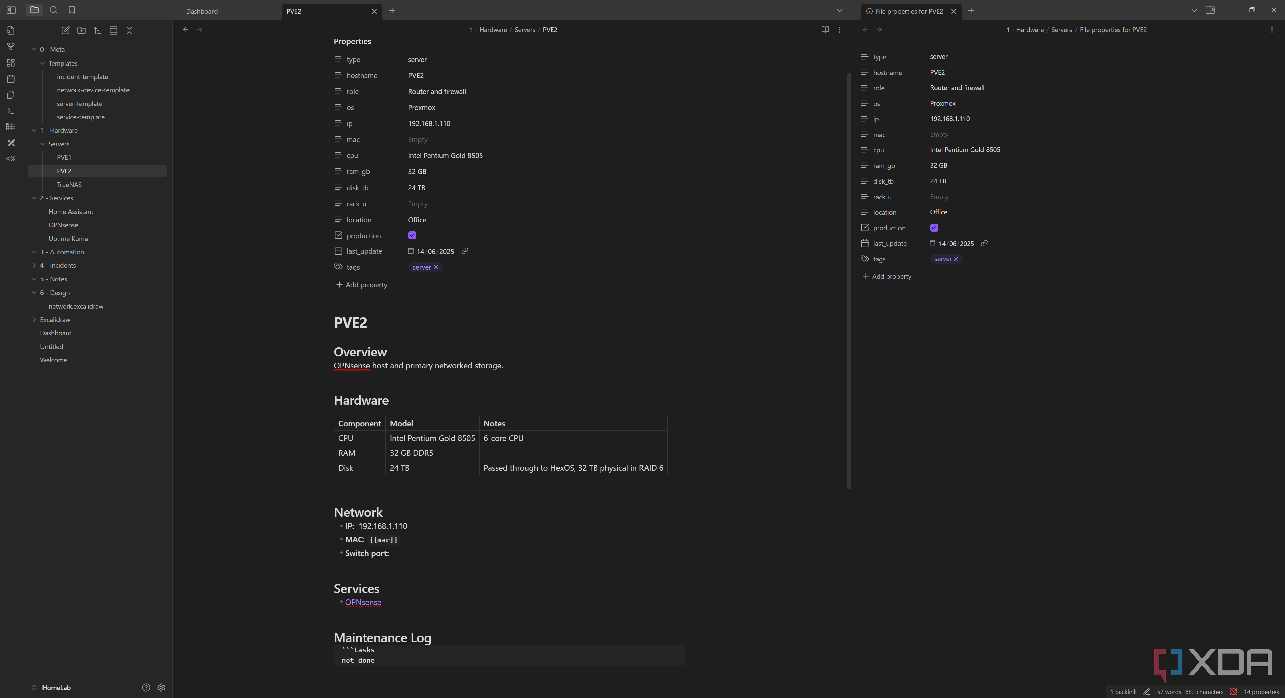This screenshot has width=1285, height=698.
Task: Switch to the Dashboard tab
Action: [201, 11]
